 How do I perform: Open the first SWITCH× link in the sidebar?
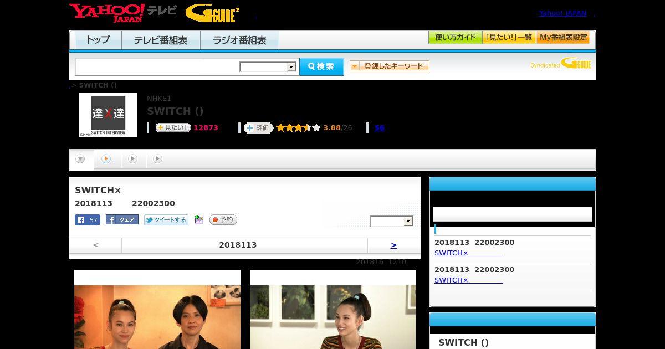coord(468,253)
